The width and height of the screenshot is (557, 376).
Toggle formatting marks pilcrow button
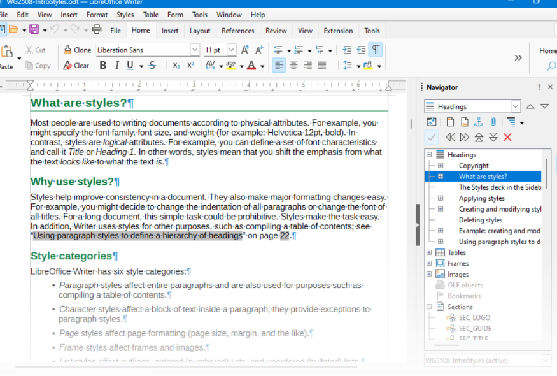tap(376, 50)
